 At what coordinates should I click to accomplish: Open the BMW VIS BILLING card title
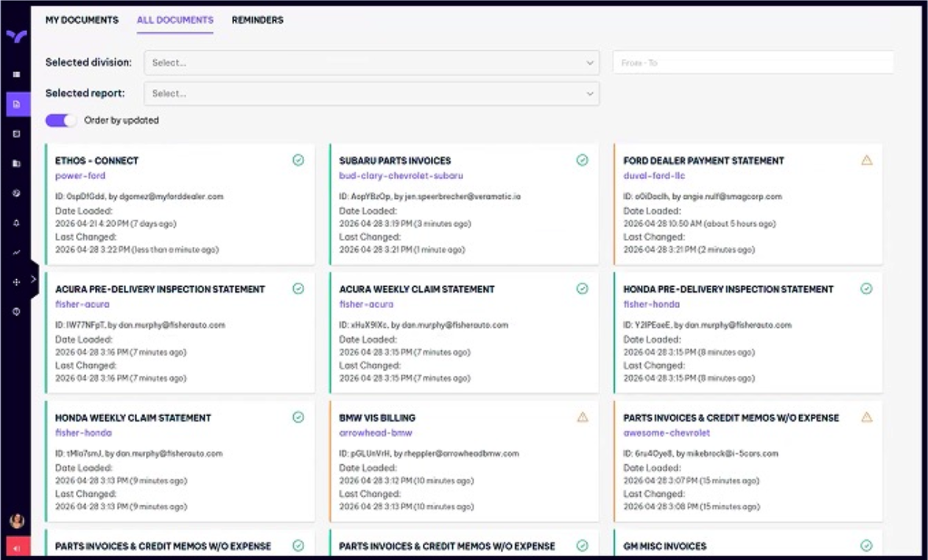377,418
